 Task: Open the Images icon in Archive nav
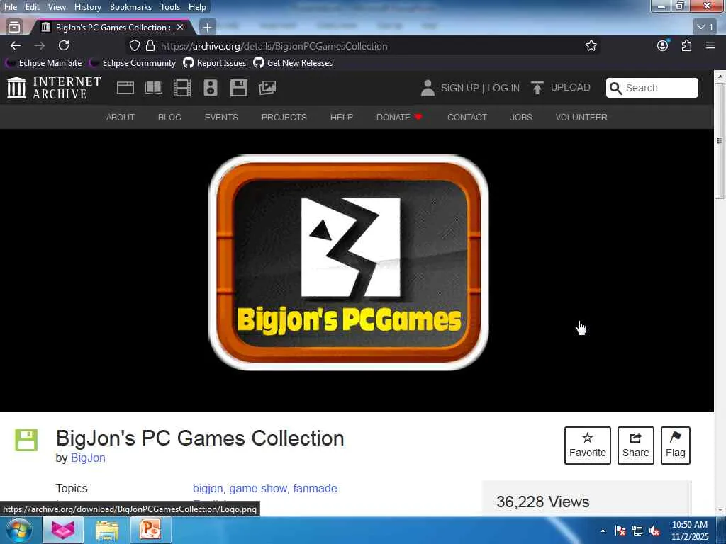267,87
